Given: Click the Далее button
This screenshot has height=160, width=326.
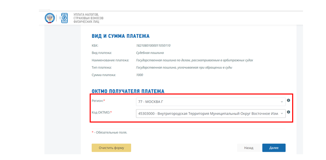Looking at the screenshot, I should [274, 148].
